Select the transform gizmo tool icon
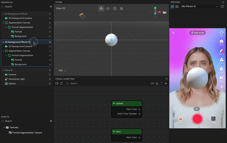 click(121, 8)
